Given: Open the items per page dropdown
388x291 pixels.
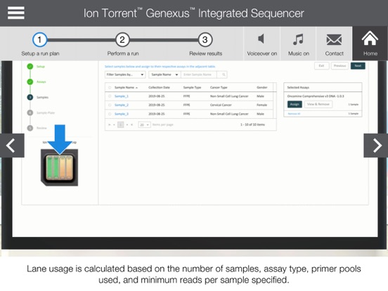Looking at the screenshot, I should click(x=144, y=124).
